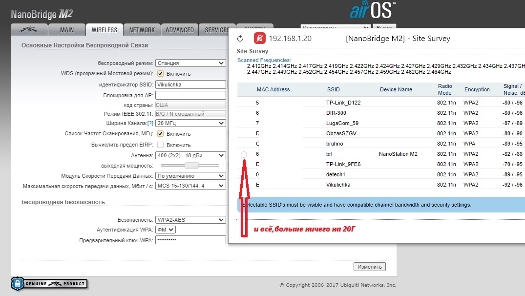Switch to the WIRELESS tab
Viewport: 525px width, 296px height.
104,30
